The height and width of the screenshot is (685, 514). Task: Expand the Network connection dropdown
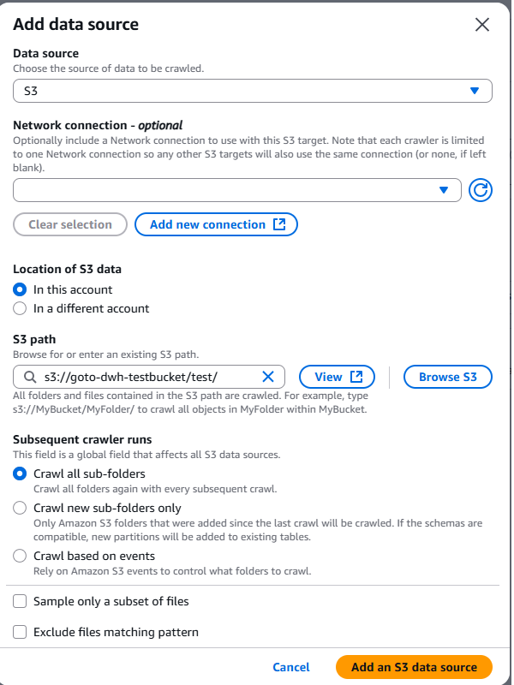coord(237,190)
